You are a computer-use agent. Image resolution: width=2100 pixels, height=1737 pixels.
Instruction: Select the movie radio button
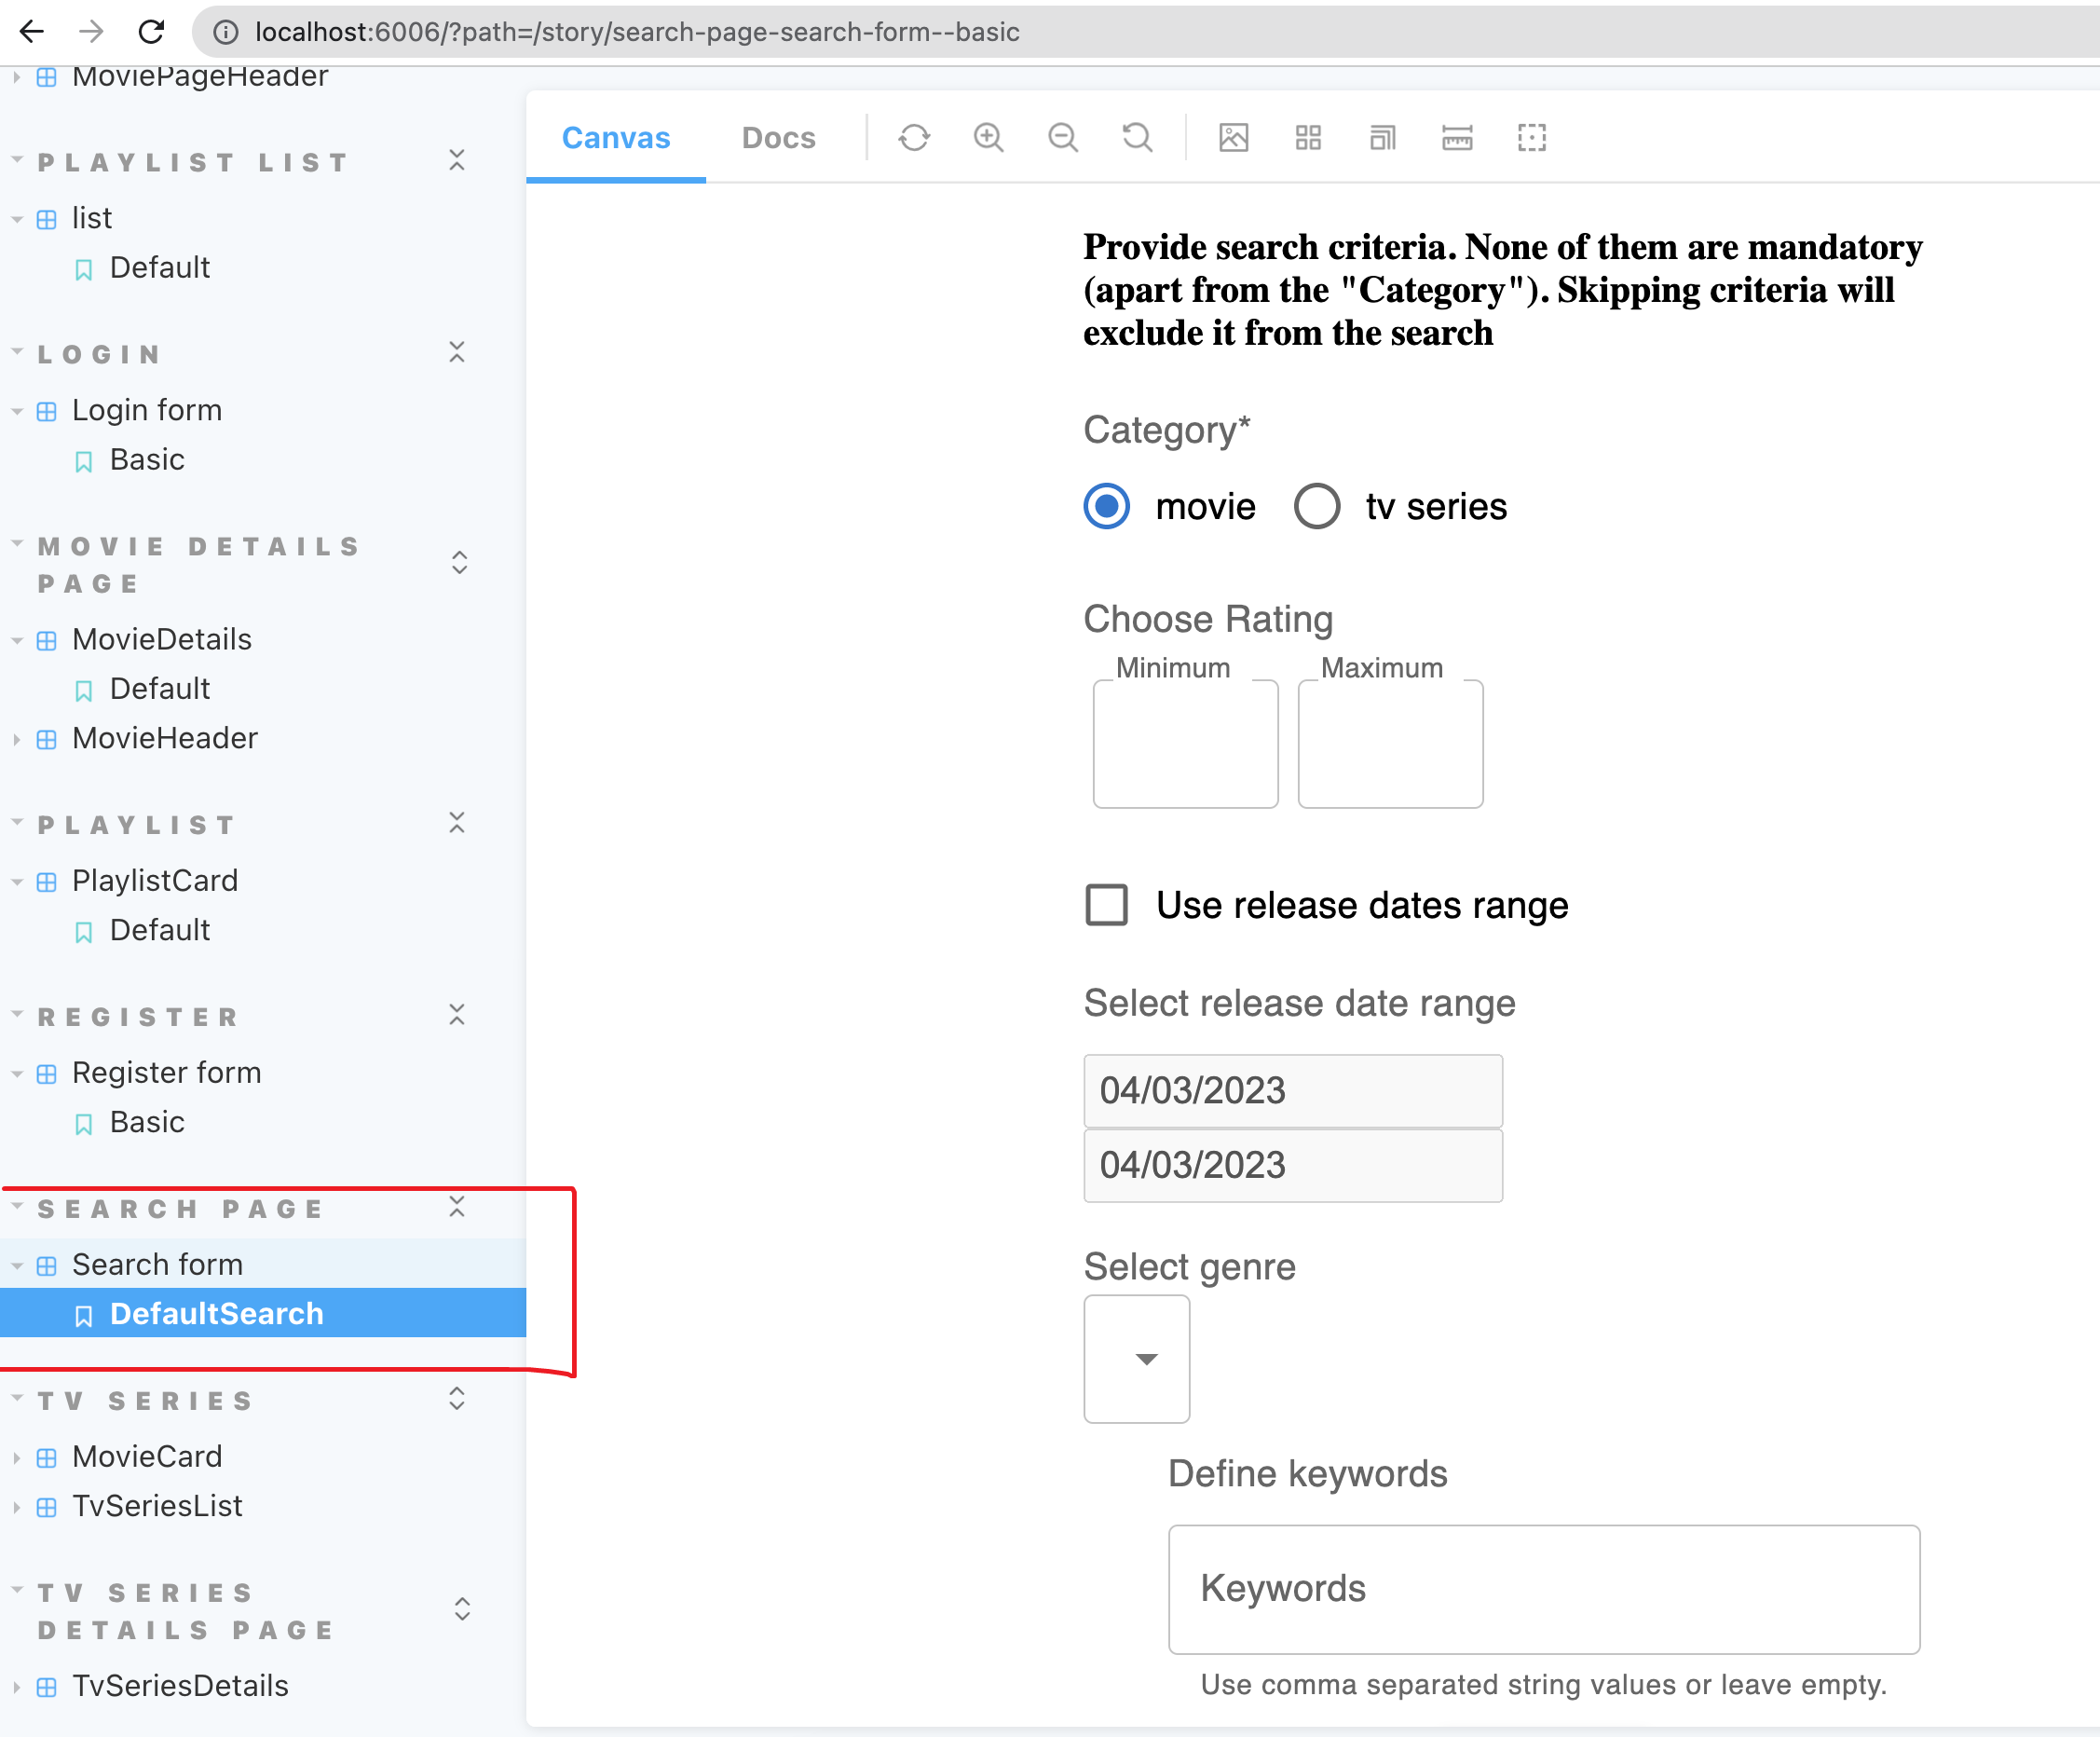coord(1106,507)
